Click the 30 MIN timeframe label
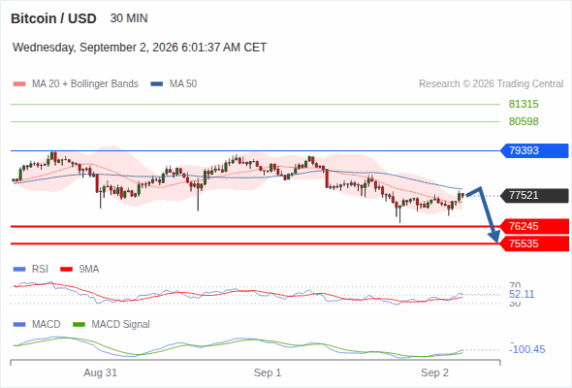Viewport: 572px width, 388px height. 129,18
